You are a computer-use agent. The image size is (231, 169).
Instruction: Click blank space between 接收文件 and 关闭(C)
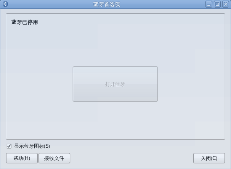(132, 158)
